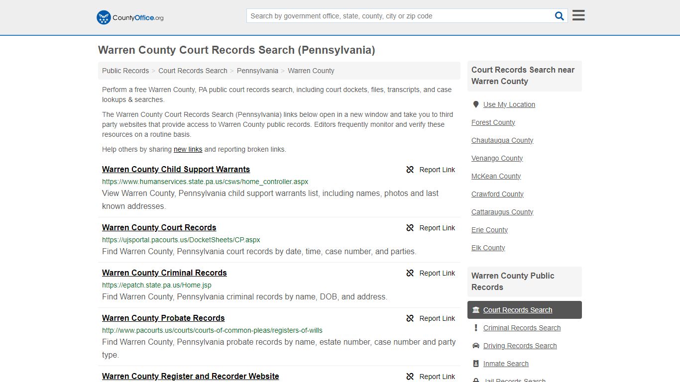Screen dimensions: 680x382
Task: Click the CountyOffice.org logo
Action: [130, 17]
